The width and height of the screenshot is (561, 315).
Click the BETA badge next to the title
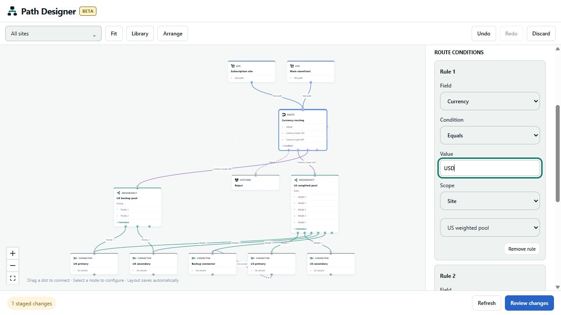point(88,11)
